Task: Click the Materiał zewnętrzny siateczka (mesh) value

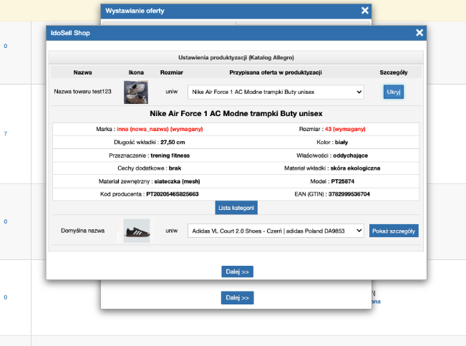Action: pos(177,181)
